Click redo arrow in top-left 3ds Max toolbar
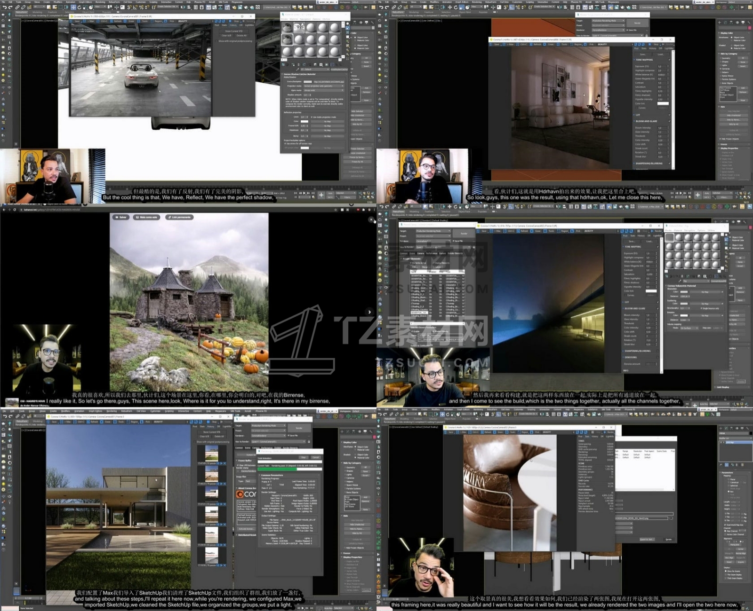Viewport: 753px width, 611px height. point(10,8)
